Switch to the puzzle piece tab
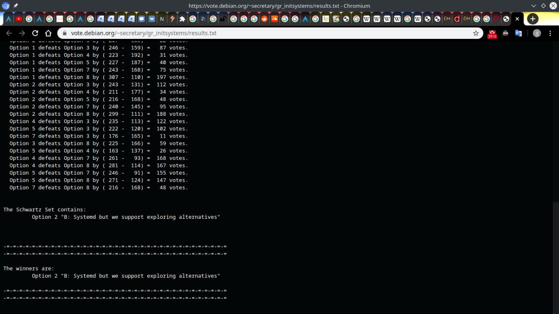 182,19
